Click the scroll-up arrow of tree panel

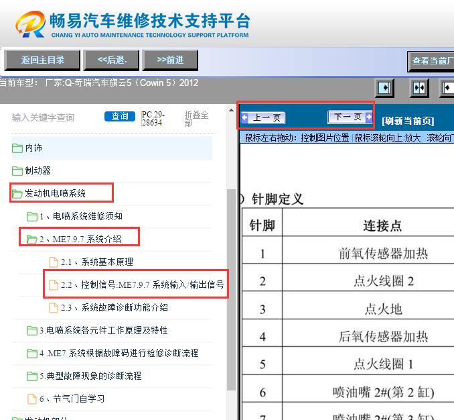pos(231,111)
